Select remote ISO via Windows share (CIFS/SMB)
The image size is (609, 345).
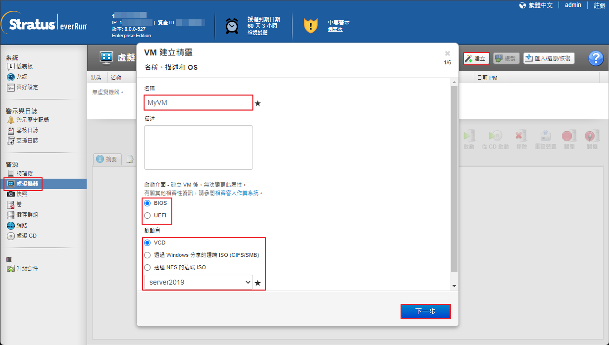pos(147,255)
